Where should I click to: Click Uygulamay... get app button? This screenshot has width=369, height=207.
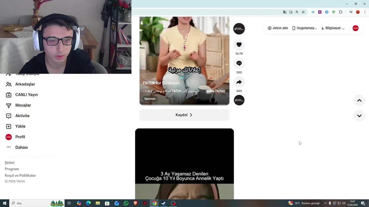point(304,28)
